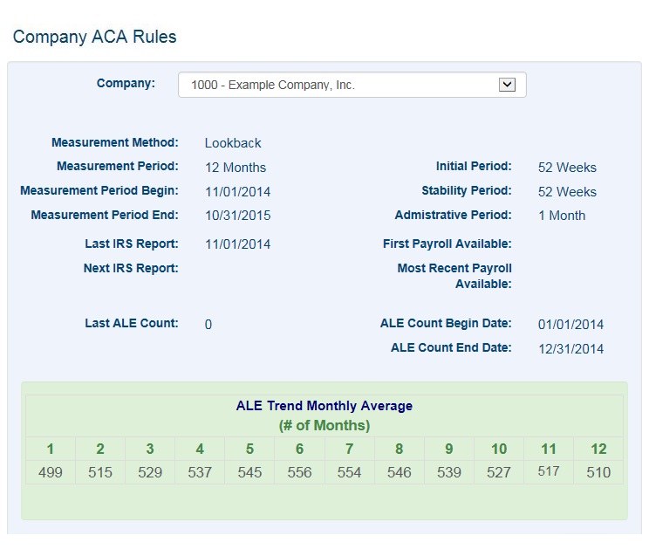This screenshot has height=556, width=649.
Task: Click the Last IRS Report date
Action: coord(237,244)
